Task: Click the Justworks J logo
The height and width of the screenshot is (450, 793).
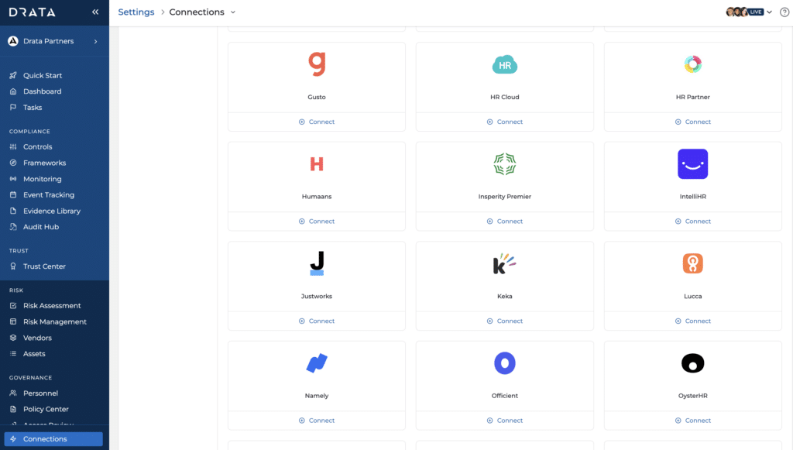Action: [x=317, y=263]
